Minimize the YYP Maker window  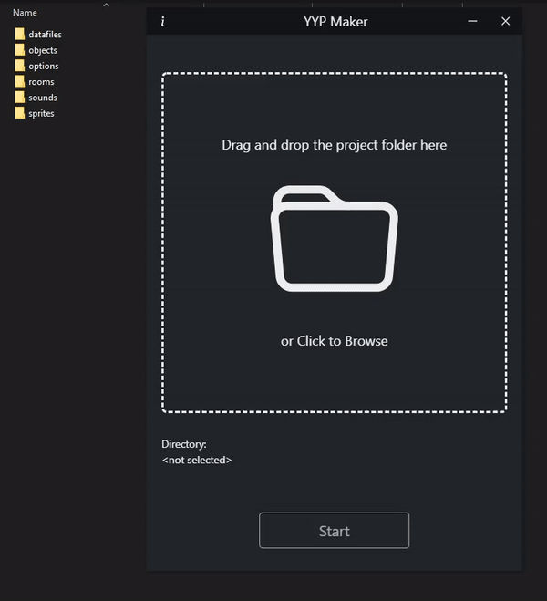pos(472,21)
